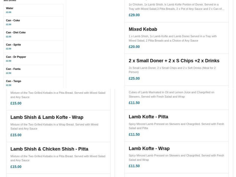236x177 pixels.
Task: Open the 2 x Small Doner meal deal
Action: click(173, 60)
